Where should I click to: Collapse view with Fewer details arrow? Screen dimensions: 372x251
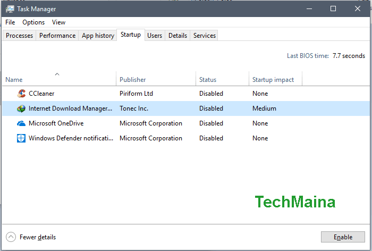pos(11,237)
